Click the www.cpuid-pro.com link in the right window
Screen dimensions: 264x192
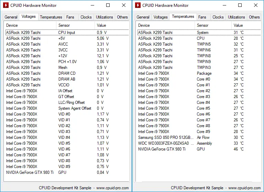pos(244,188)
